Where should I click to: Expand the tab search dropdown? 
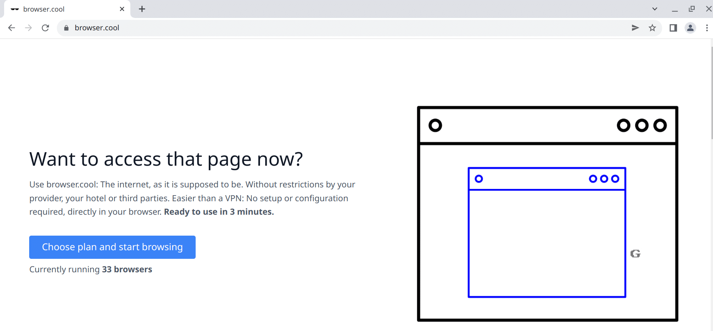tap(655, 9)
